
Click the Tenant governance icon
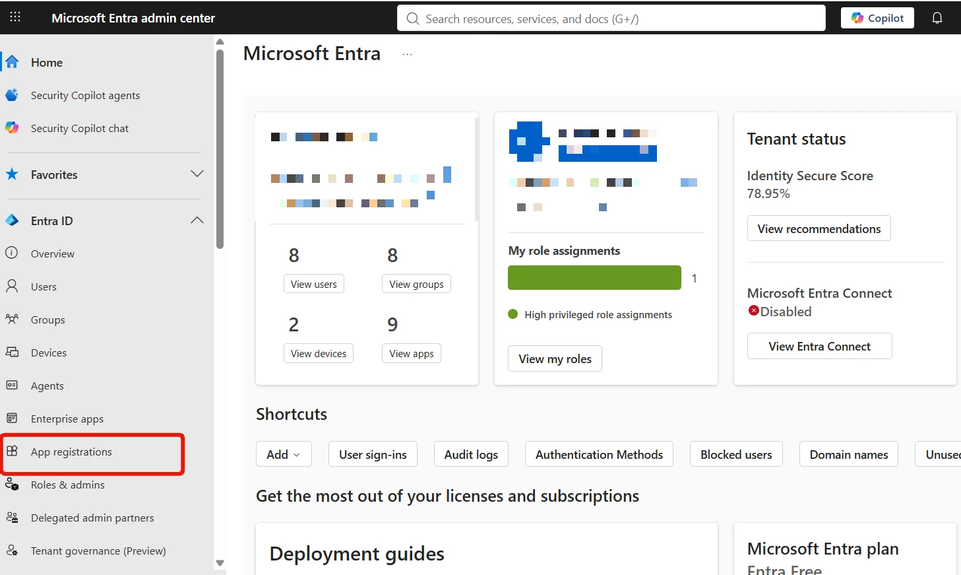(12, 551)
